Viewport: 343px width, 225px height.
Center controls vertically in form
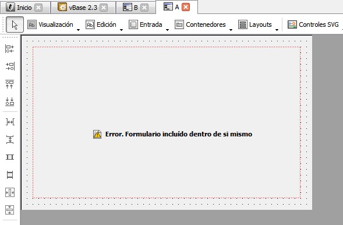(x=10, y=210)
